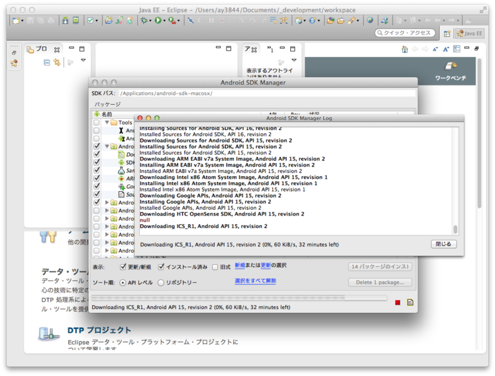Viewport: 495px width, 376px height.
Task: Uncheck the 'Sou' sources row checkbox
Action: click(97, 195)
